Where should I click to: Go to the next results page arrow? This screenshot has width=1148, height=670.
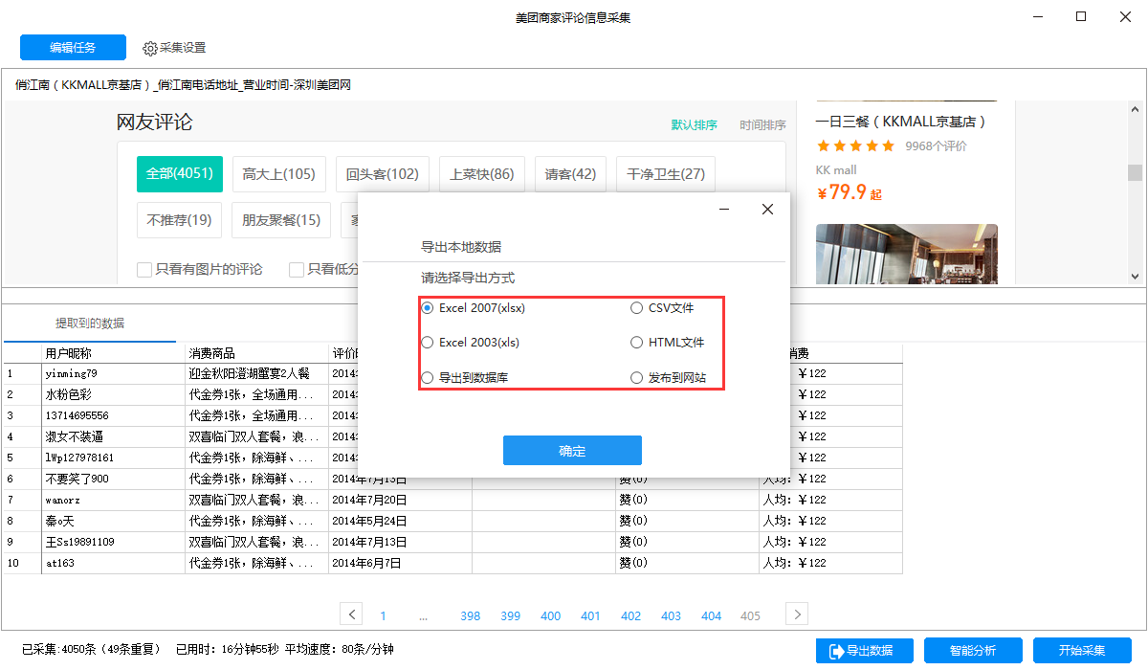coord(797,614)
